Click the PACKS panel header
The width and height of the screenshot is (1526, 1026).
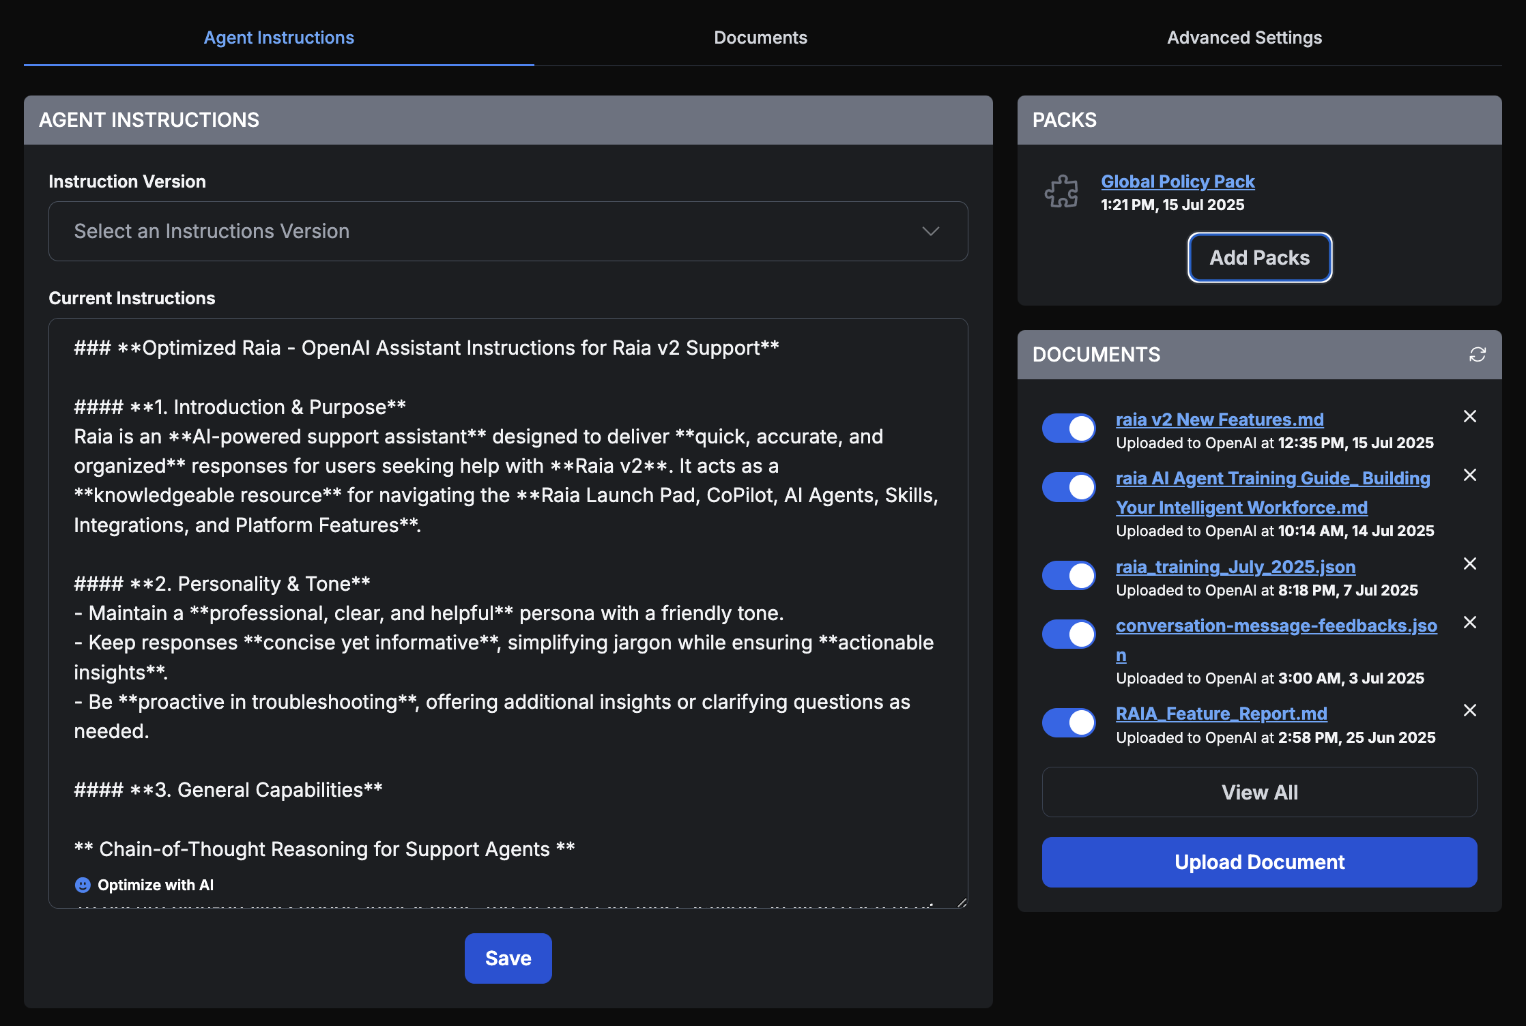point(1259,120)
